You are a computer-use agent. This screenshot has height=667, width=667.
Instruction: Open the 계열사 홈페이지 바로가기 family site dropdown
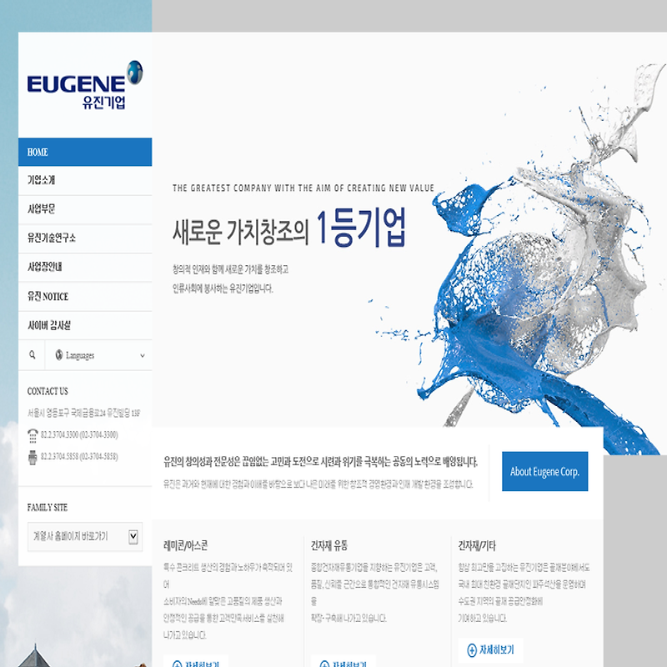[x=85, y=536]
